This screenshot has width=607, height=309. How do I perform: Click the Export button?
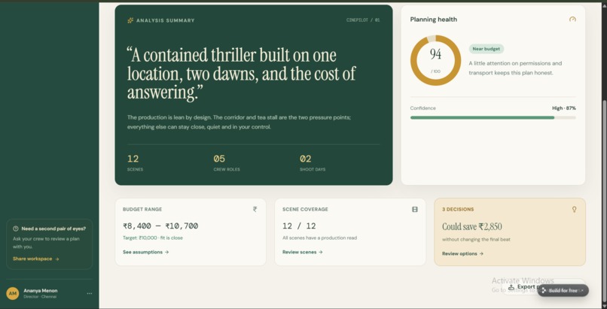coord(522,287)
